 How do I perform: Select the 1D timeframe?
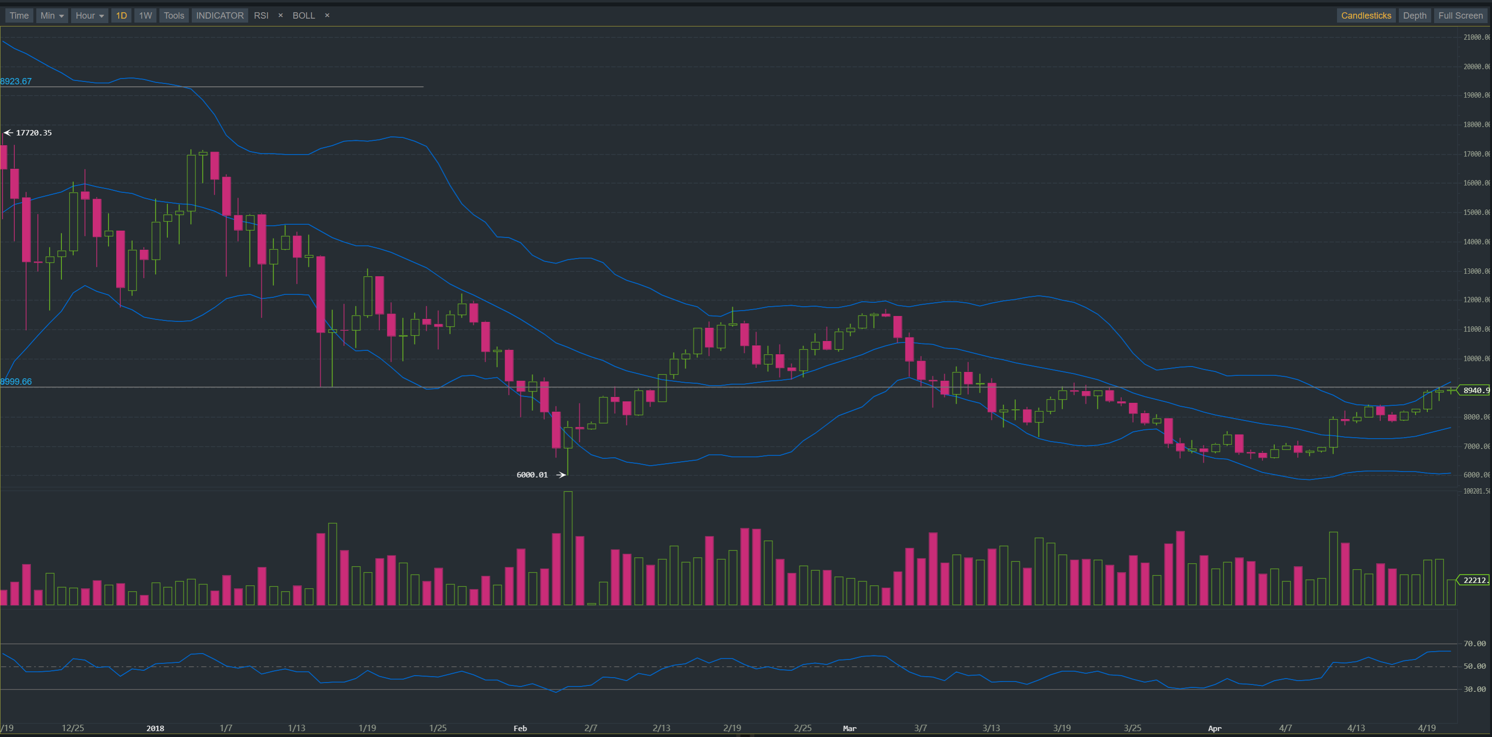pyautogui.click(x=121, y=16)
